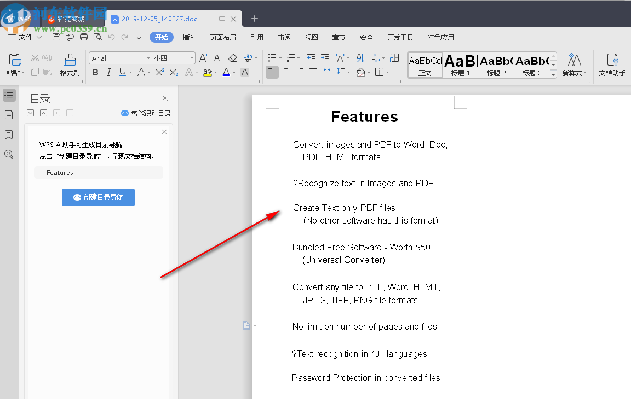Switch to the 插入 ribbon tab
Screen dimensions: 631x399
[188, 37]
